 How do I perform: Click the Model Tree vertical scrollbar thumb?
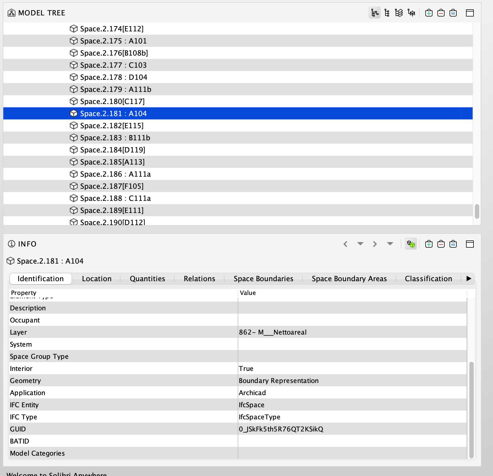(477, 211)
